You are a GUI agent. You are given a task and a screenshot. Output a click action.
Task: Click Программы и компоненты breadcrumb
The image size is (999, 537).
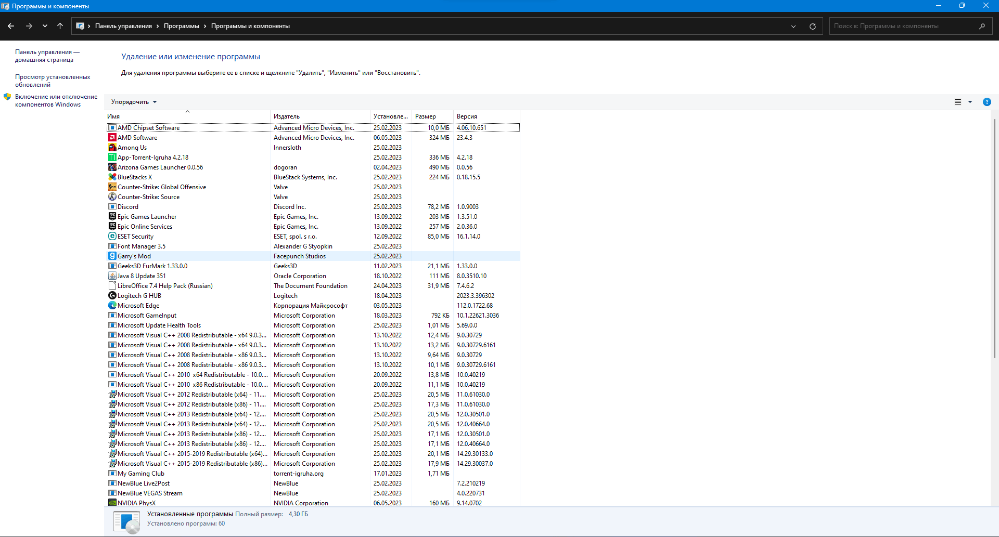pos(250,26)
